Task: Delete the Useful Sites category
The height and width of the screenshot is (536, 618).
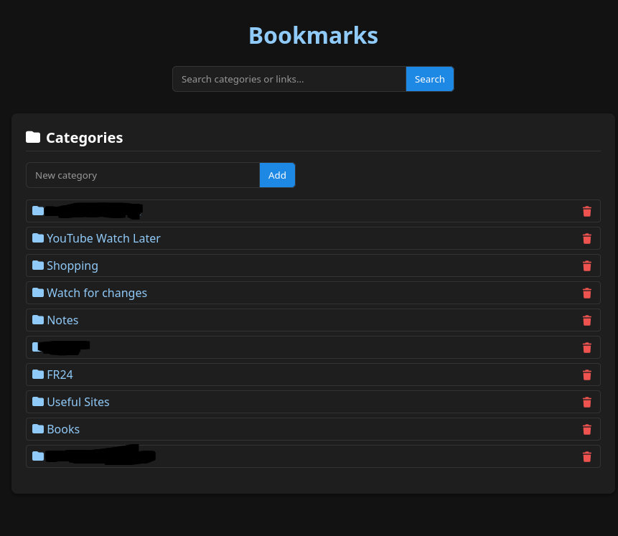Action: pos(586,402)
